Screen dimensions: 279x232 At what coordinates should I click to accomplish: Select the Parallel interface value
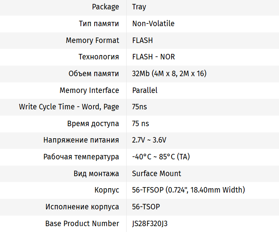[x=145, y=90]
